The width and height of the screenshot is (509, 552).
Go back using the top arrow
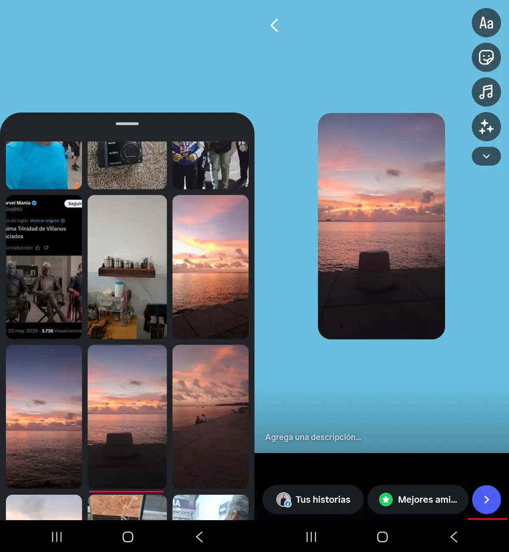click(274, 25)
